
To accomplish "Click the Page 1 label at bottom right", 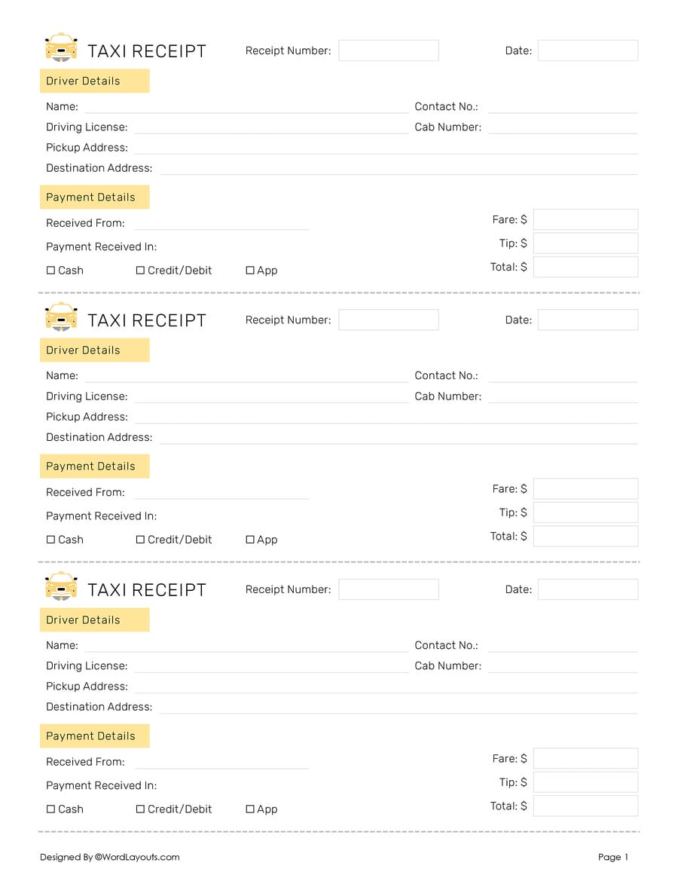I will [x=612, y=857].
